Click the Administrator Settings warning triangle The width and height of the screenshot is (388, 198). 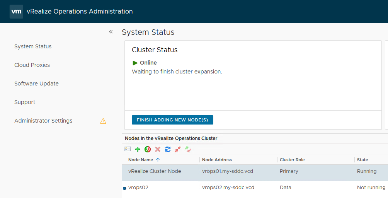[103, 121]
